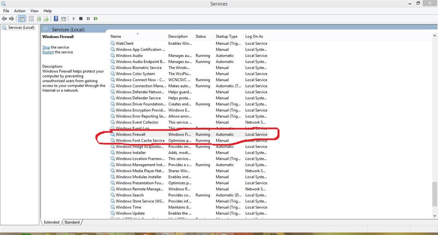Refresh the services list via toolbar

tap(39, 19)
